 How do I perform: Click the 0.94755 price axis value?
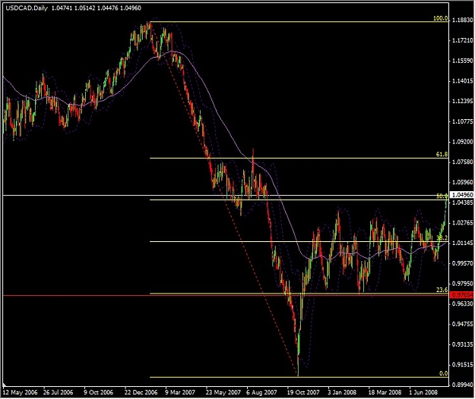point(462,324)
